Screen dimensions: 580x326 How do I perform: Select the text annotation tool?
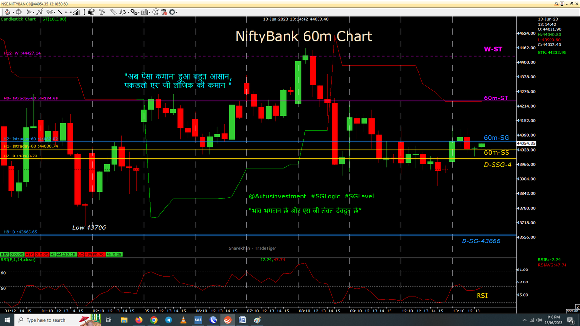[102, 12]
